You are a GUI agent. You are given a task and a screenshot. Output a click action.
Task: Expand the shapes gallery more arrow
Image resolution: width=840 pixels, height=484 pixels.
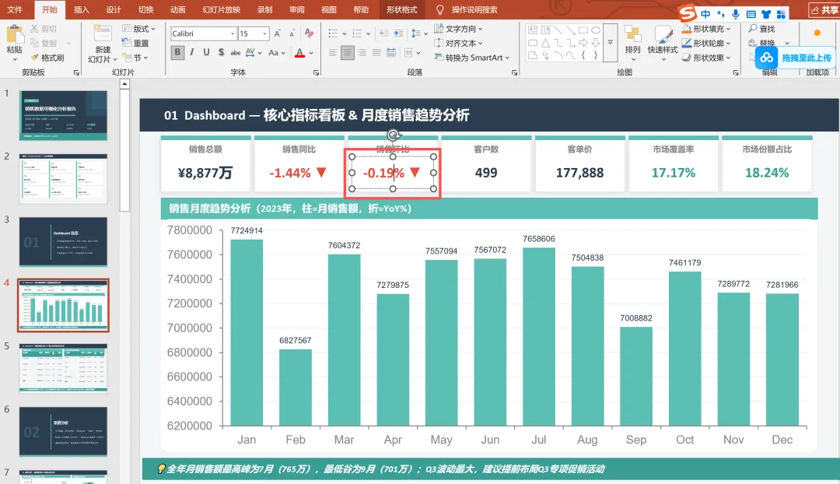click(x=611, y=42)
